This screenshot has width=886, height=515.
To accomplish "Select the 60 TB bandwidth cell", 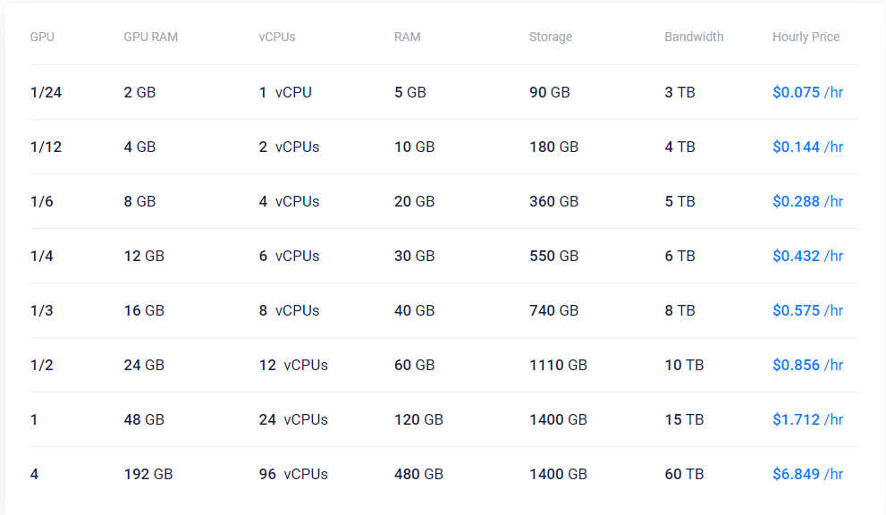I will click(x=684, y=474).
